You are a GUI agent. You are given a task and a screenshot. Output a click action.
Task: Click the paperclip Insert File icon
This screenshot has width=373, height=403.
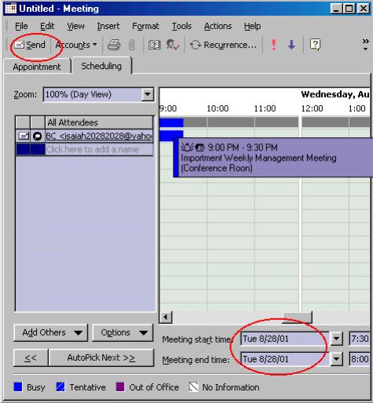point(132,45)
